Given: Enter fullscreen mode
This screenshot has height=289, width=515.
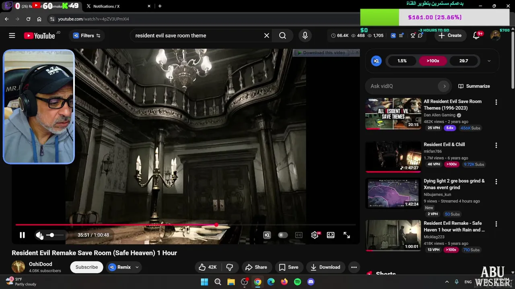Looking at the screenshot, I should [x=346, y=235].
